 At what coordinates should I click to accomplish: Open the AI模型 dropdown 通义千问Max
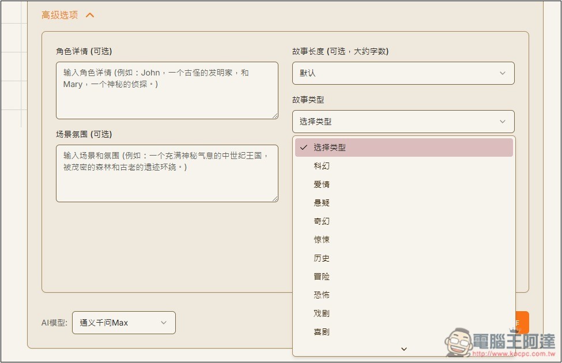point(124,323)
